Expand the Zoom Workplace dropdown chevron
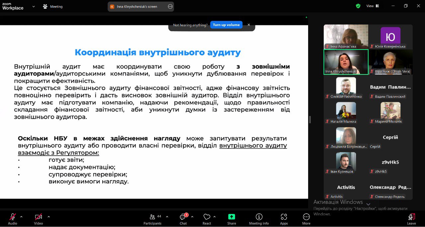Viewport: 425px width, 227px height. tap(34, 6)
